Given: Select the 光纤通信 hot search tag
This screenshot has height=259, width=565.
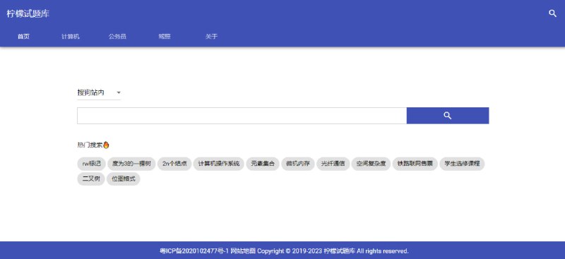Looking at the screenshot, I should tap(333, 164).
